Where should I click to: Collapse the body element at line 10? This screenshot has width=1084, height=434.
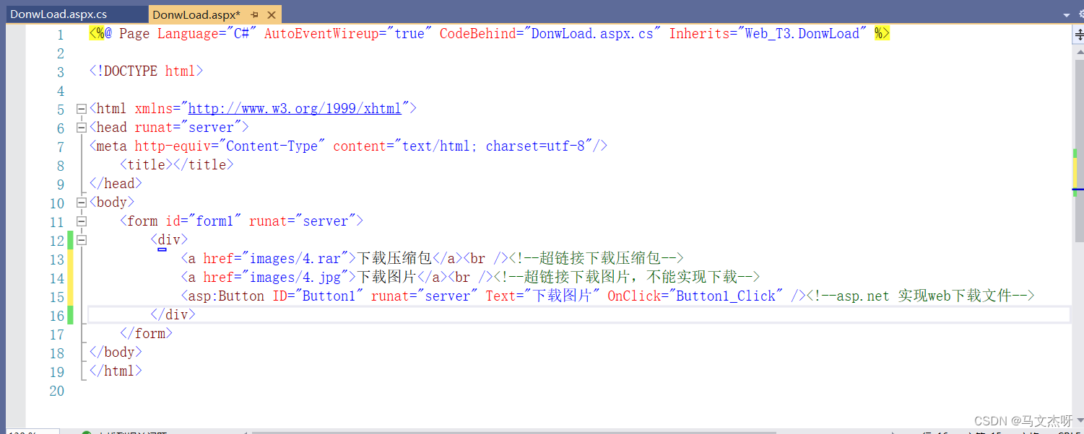(81, 203)
